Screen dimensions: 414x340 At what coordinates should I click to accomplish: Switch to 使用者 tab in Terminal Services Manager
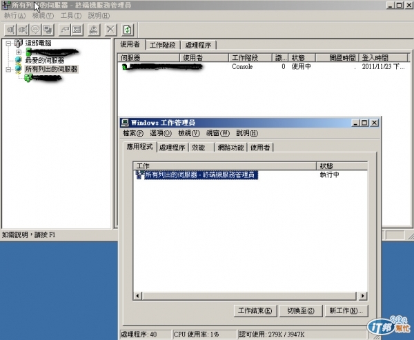point(130,44)
